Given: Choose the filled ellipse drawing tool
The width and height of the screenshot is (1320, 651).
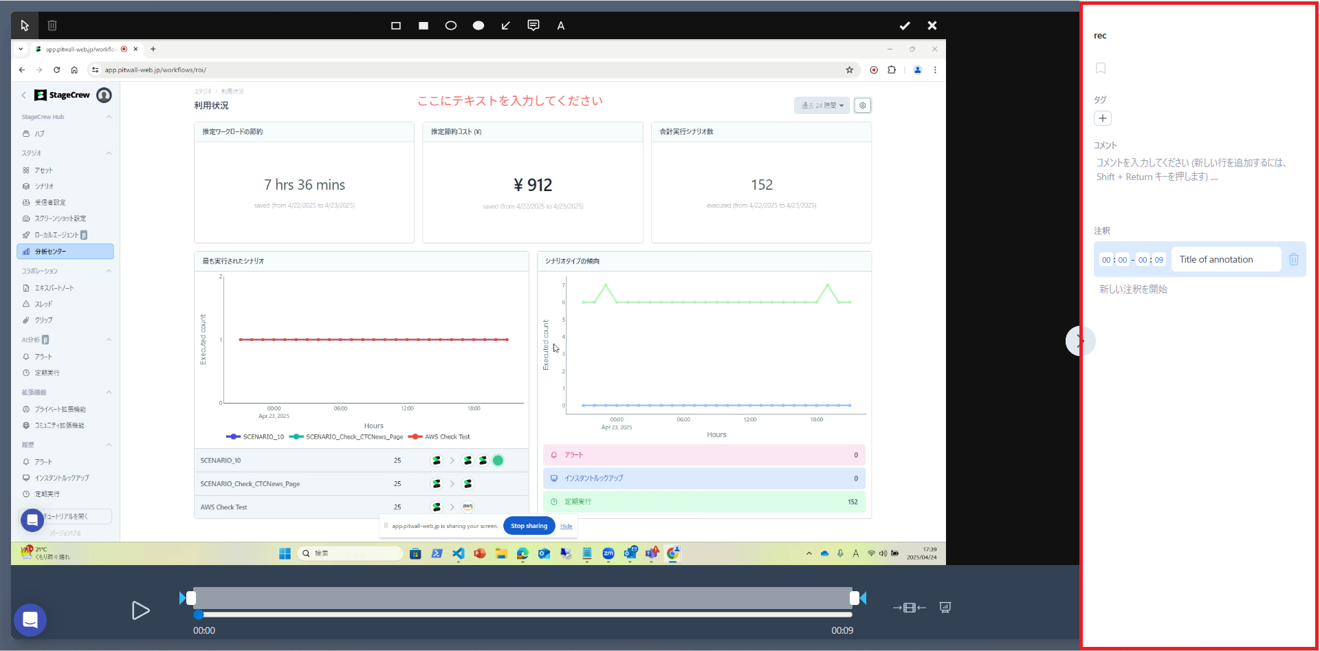Looking at the screenshot, I should click(x=478, y=25).
